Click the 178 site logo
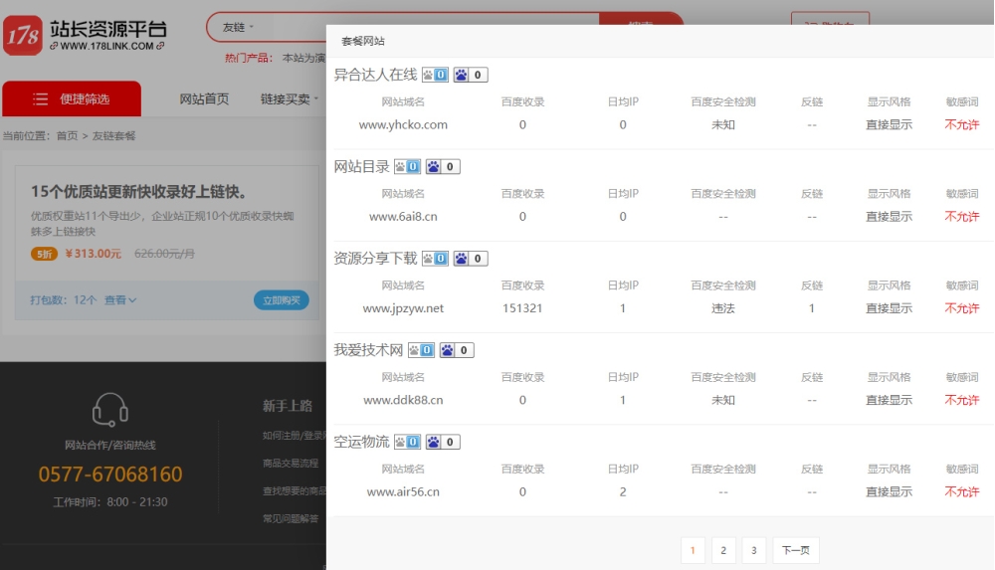The height and width of the screenshot is (570, 995). pos(23,35)
